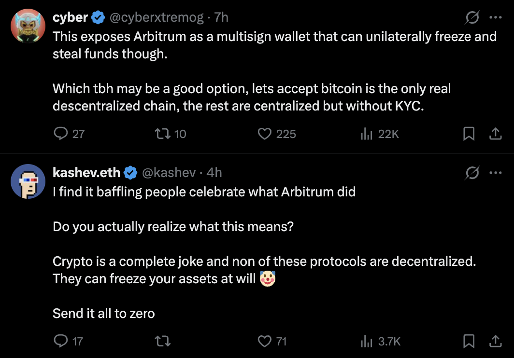The image size is (514, 358).
Task: Open cyber's profile avatar picture
Action: [x=28, y=26]
